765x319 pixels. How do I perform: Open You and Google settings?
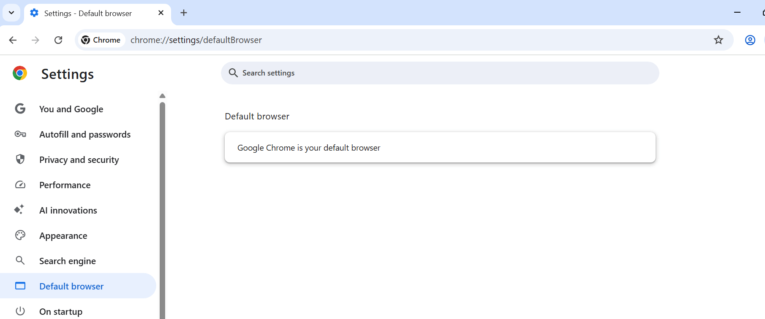78,109
